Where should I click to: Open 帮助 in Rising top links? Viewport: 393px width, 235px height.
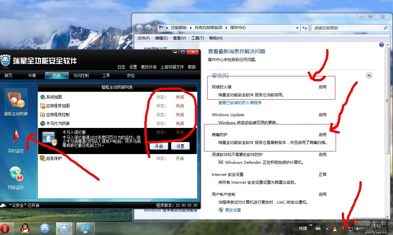192,67
